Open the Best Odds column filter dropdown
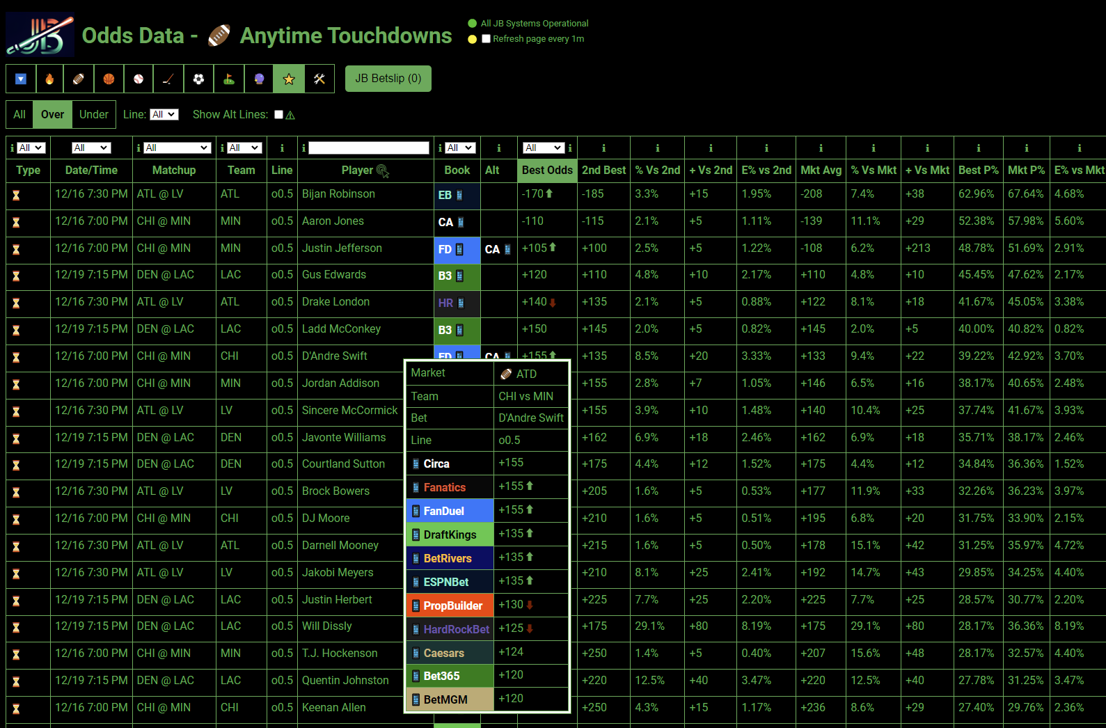The image size is (1106, 728). point(544,148)
